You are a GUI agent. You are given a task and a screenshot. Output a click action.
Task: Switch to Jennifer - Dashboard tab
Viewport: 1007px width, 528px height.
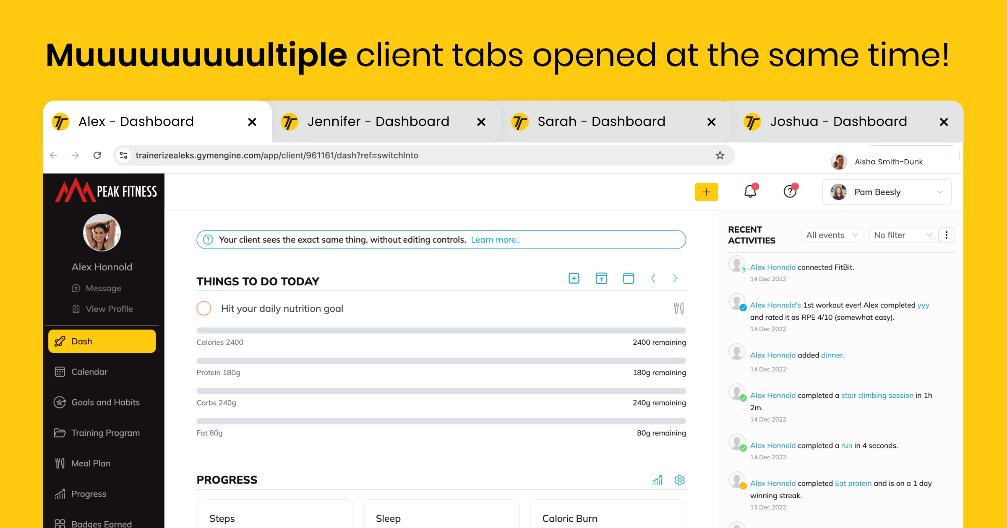378,122
